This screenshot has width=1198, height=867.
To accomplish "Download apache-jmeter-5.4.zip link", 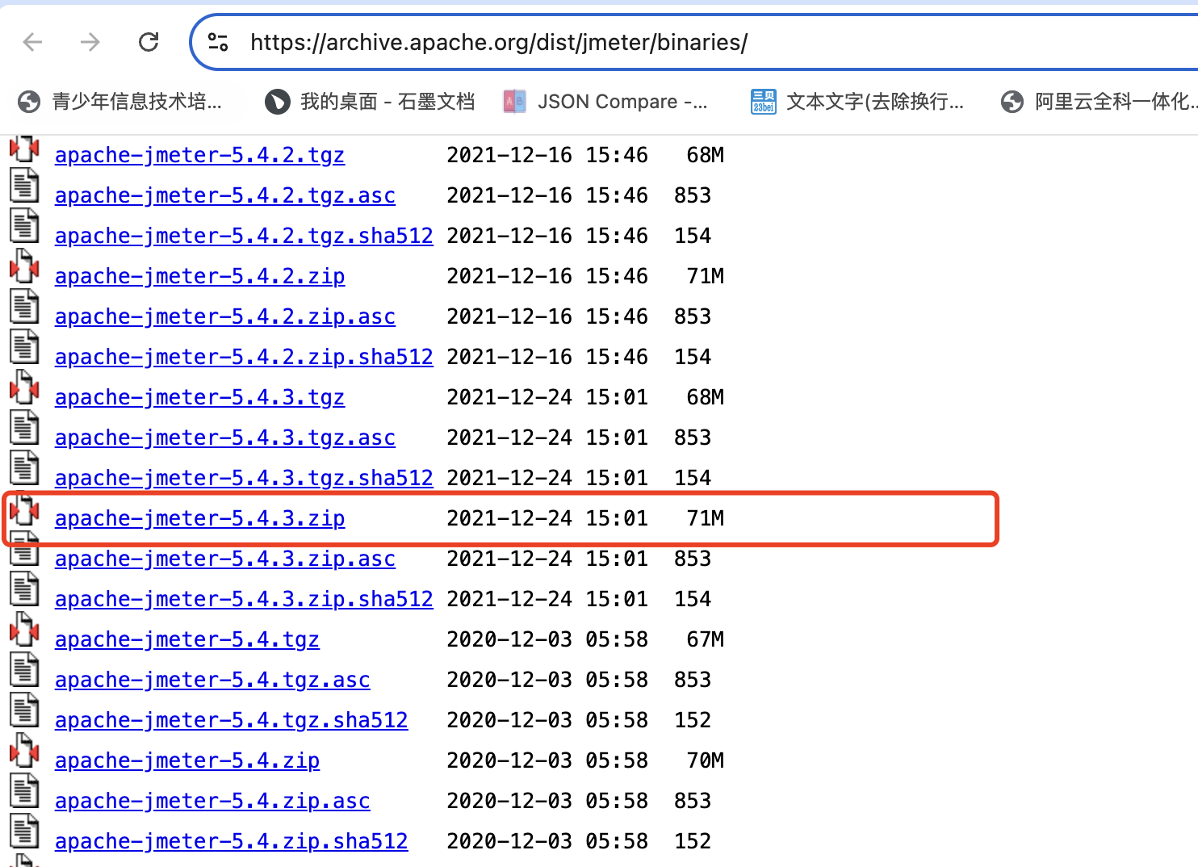I will 187,760.
